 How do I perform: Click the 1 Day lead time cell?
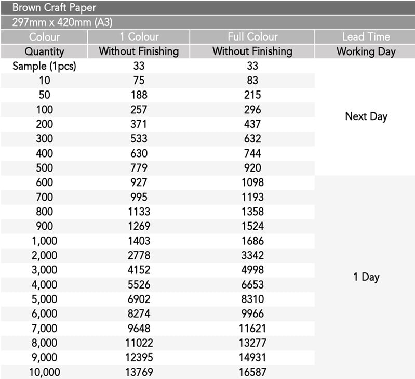point(366,277)
